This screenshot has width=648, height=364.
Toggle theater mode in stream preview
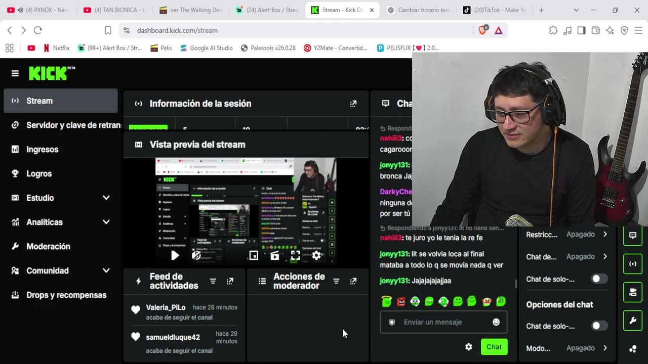pos(274,256)
